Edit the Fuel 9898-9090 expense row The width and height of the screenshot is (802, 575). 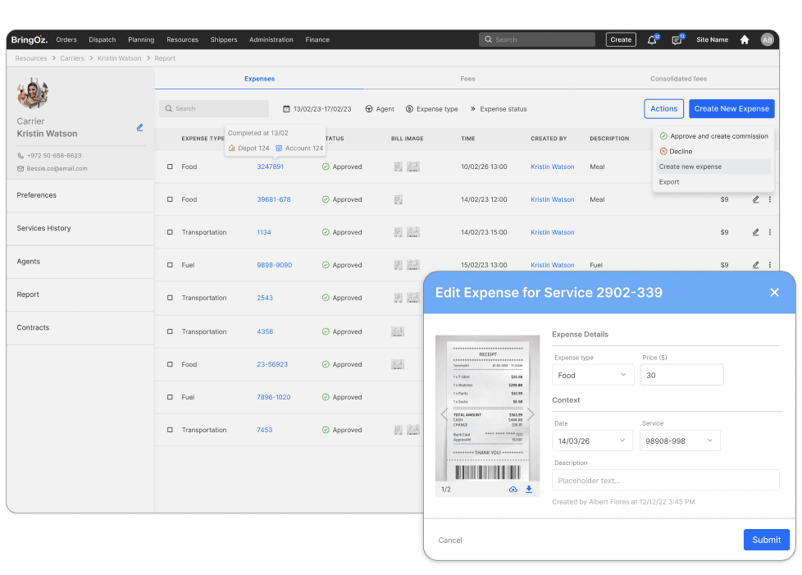click(x=755, y=265)
